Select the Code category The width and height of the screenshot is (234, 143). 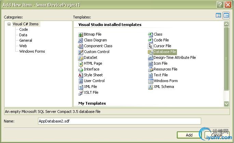[24, 29]
